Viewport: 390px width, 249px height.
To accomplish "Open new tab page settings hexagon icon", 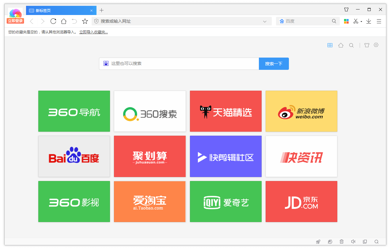I will click(x=376, y=45).
